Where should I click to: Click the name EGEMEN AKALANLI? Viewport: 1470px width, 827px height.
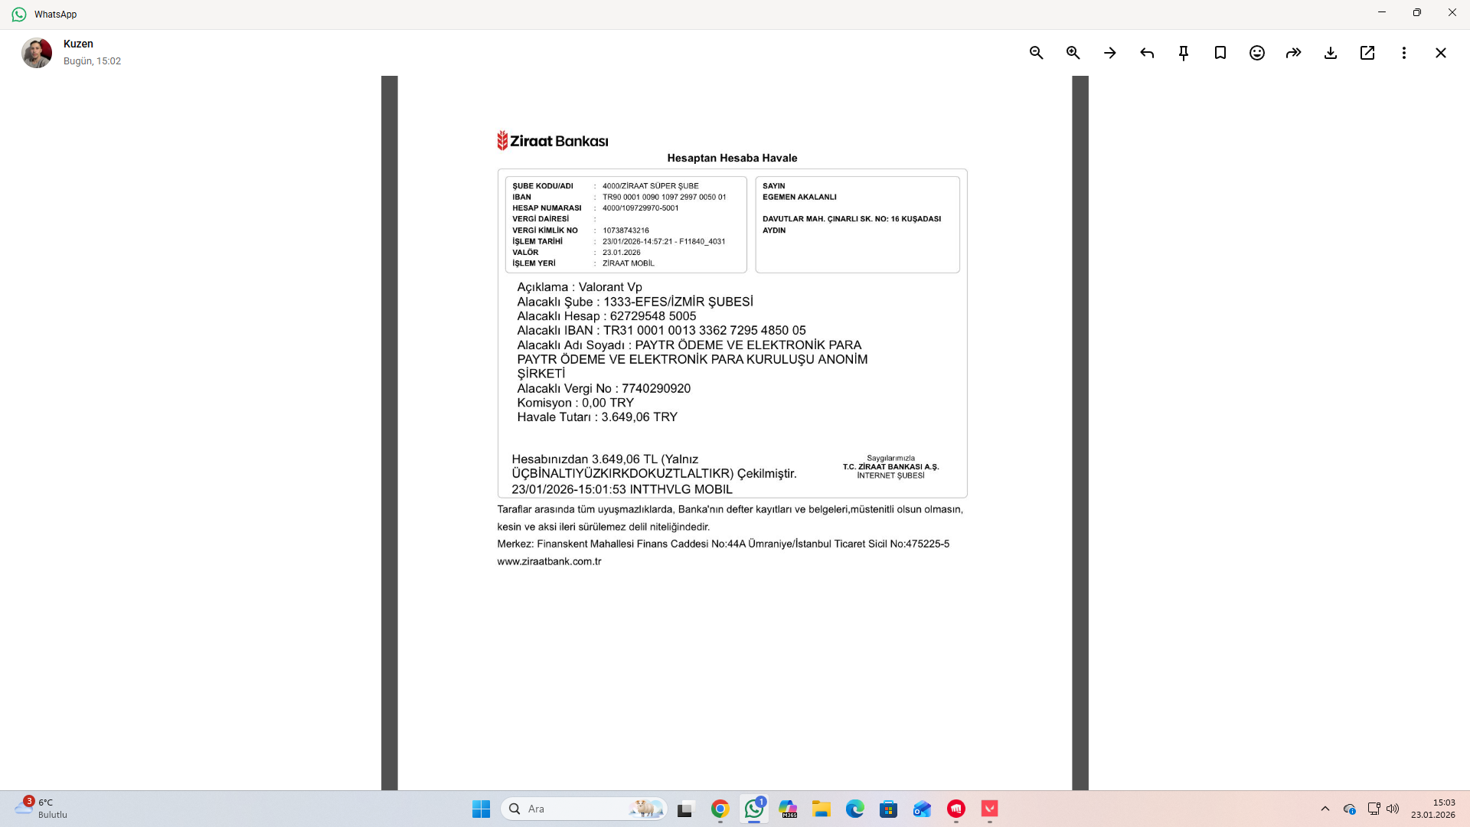coord(799,197)
